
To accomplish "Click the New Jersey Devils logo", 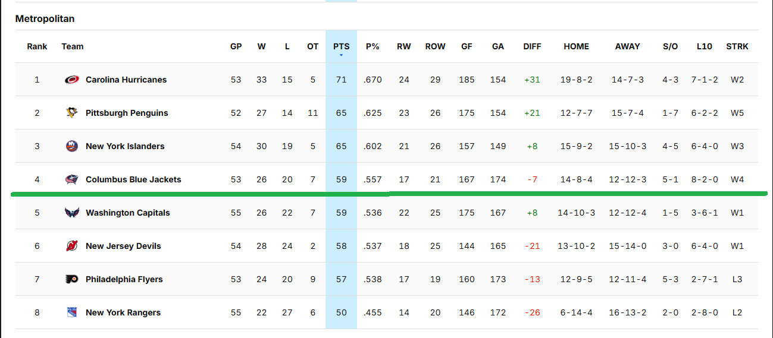I will click(72, 246).
